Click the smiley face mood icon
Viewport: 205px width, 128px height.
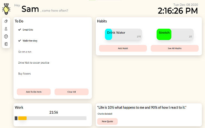pyautogui.click(x=6, y=36)
